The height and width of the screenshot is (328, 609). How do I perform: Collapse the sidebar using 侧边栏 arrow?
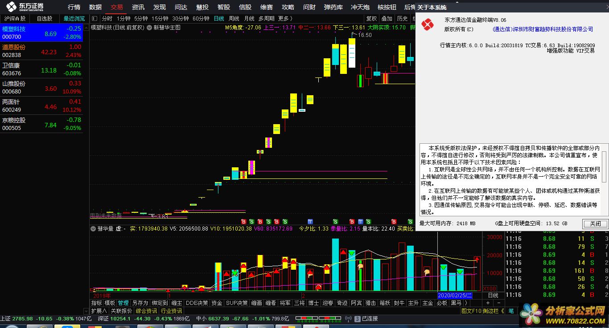(494, 311)
